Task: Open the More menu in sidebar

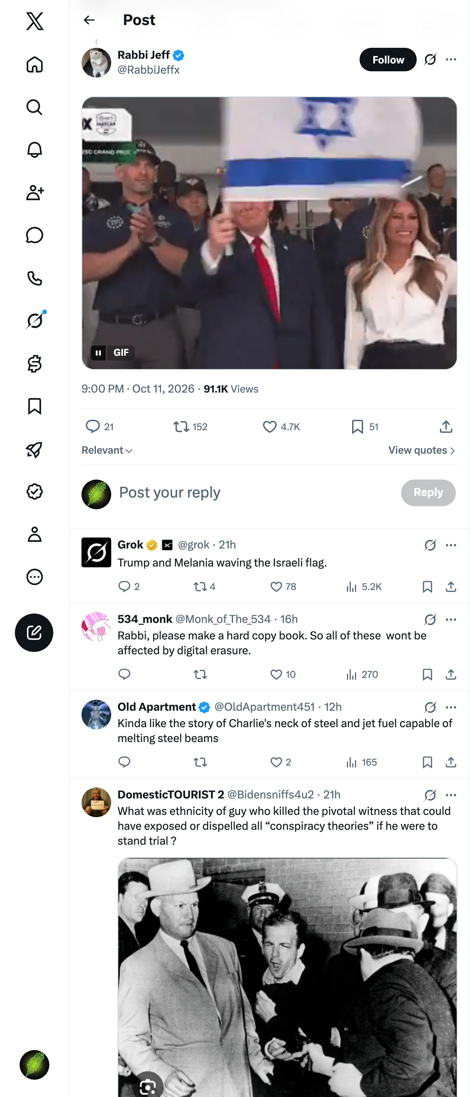Action: [34, 577]
